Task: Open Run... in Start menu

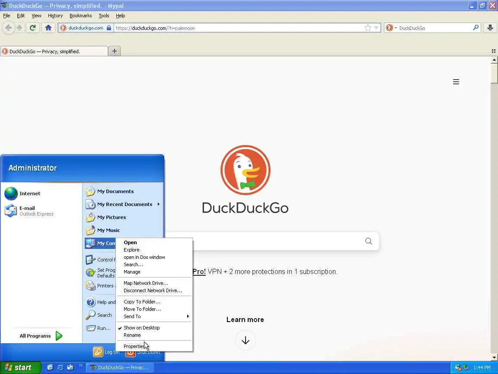Action: 98,328
